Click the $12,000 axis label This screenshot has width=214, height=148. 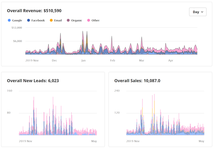click(17, 28)
